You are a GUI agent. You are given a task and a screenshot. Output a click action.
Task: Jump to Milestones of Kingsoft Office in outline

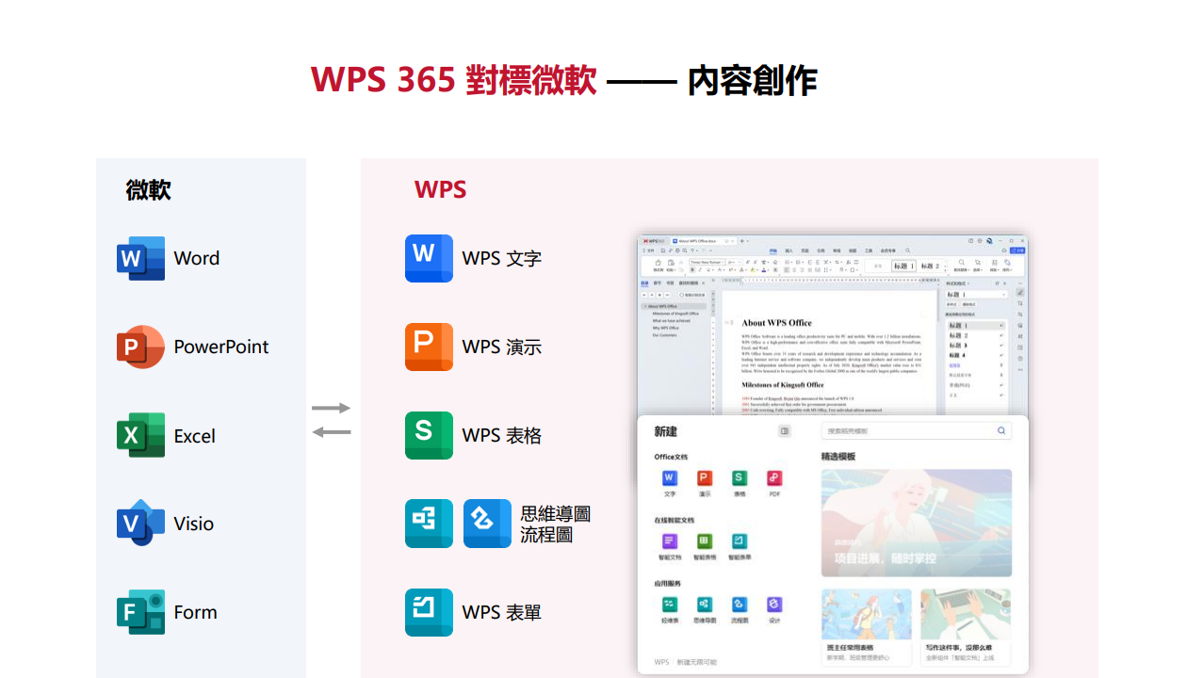(675, 314)
